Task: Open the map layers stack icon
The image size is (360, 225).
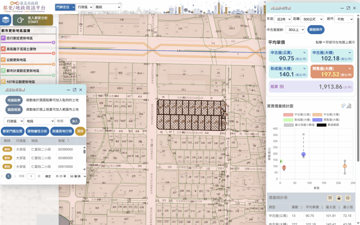Action: pyautogui.click(x=6, y=20)
